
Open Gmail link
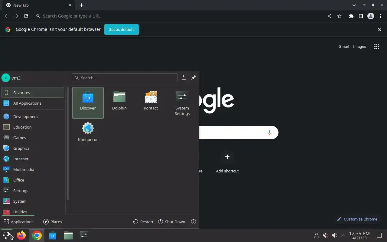[x=343, y=46]
